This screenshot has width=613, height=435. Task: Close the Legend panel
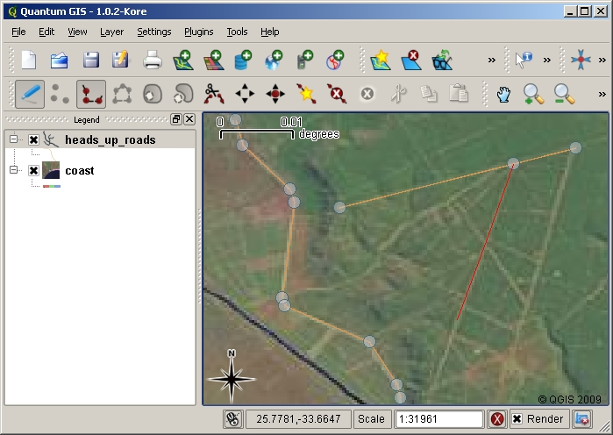pos(189,119)
